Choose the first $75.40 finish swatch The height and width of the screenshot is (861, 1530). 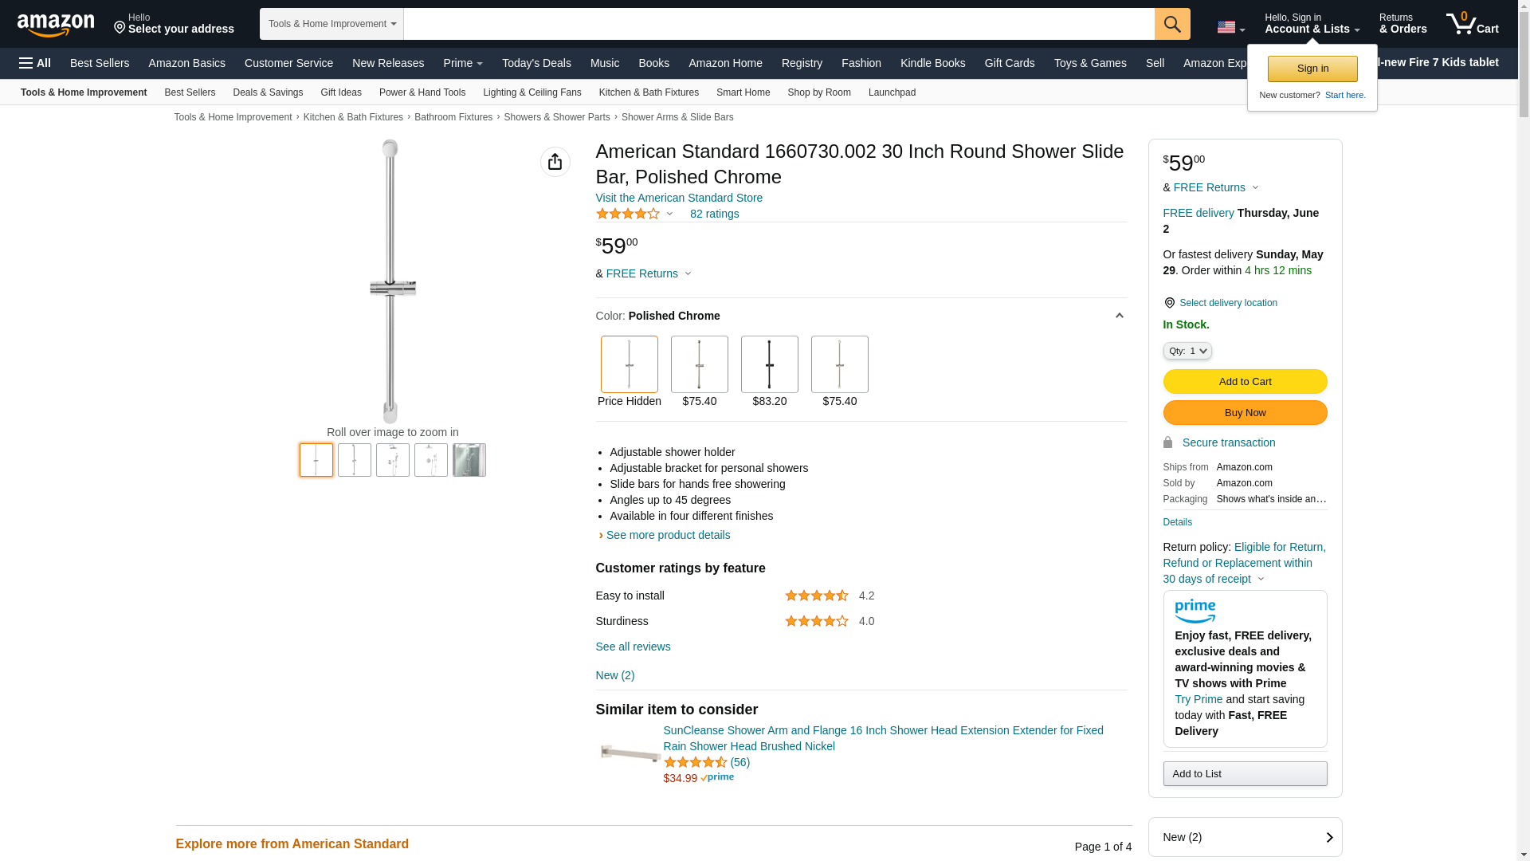(699, 364)
